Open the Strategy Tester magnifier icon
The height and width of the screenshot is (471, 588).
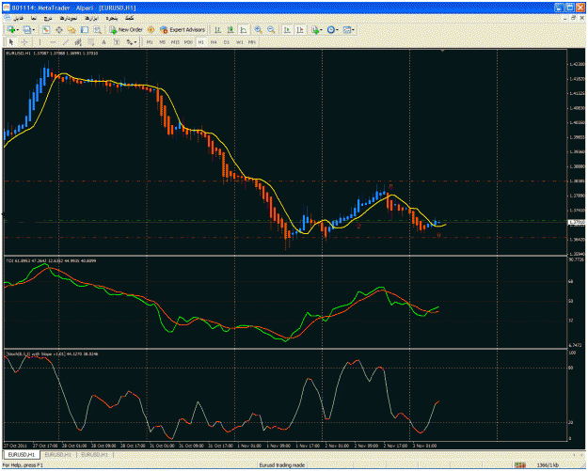[98, 29]
